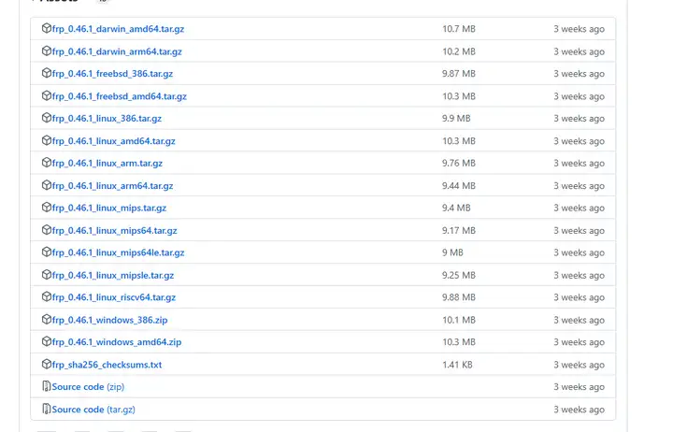Viewport: 673px width, 432px height.
Task: Download frp_0.46.1_freebsd_386.tar.gz
Action: 112,74
